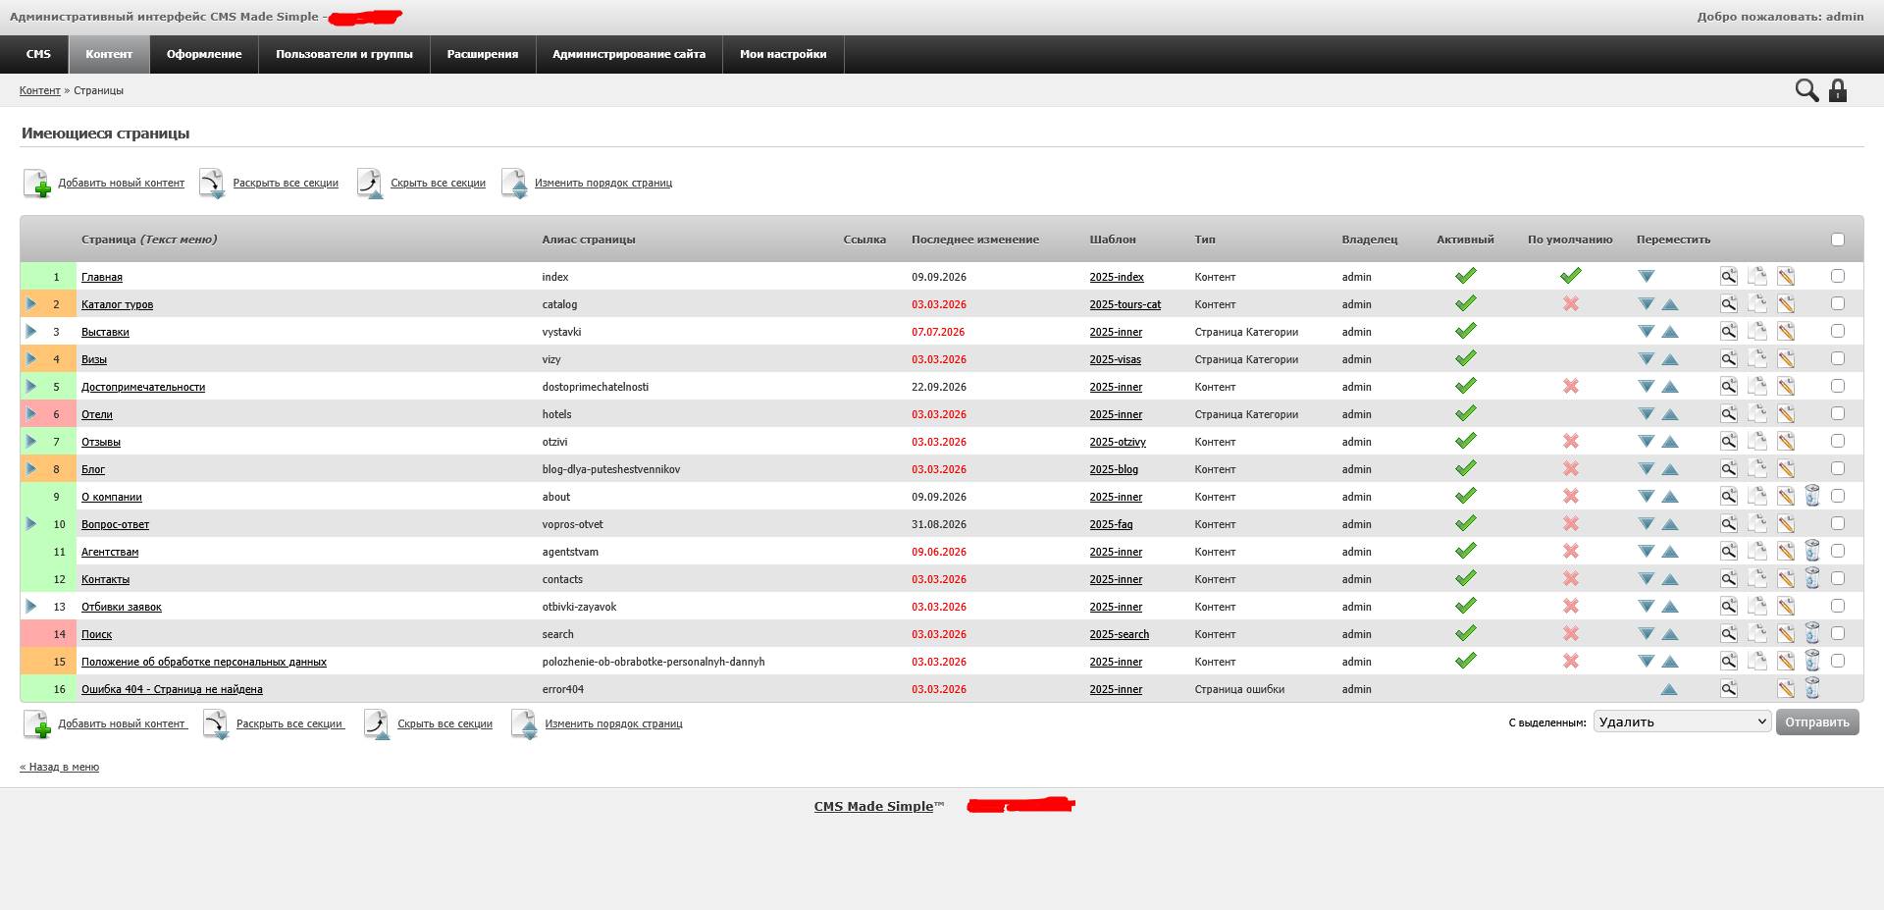The width and height of the screenshot is (1884, 910).
Task: View the Главная page via magnifier icon
Action: tap(1728, 277)
